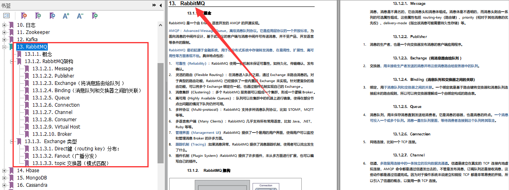
Task: Expand the 10. 日志 bookmark node
Action: (x=4, y=25)
